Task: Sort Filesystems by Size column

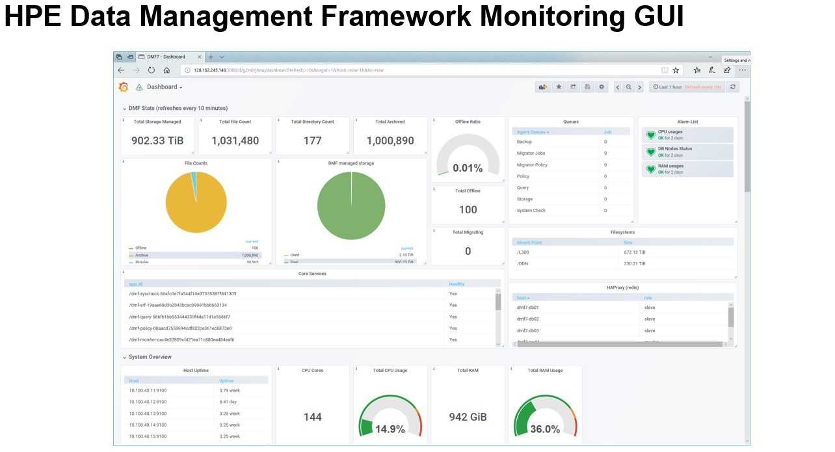Action: click(x=628, y=242)
